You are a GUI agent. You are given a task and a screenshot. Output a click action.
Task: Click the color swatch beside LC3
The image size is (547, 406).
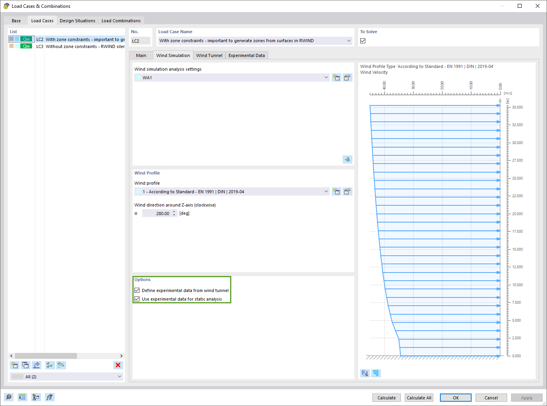pos(12,46)
